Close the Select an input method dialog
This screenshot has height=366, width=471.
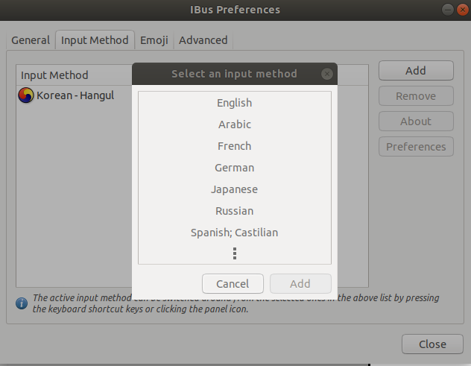click(x=327, y=74)
